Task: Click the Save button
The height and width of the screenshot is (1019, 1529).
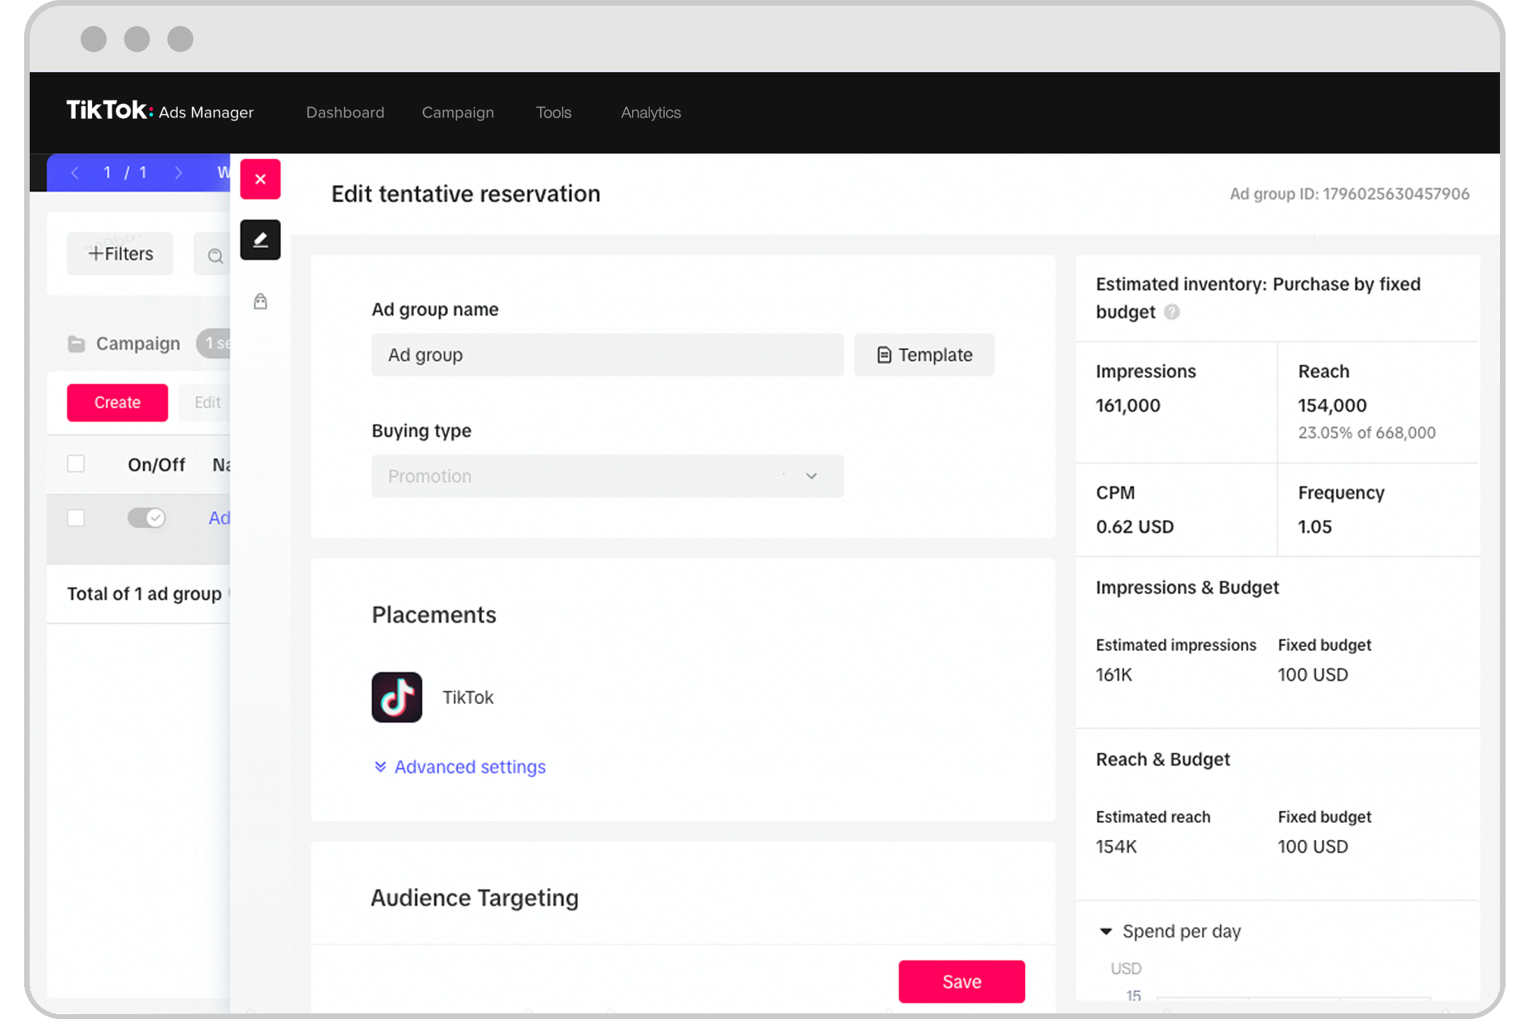Action: [x=963, y=980]
